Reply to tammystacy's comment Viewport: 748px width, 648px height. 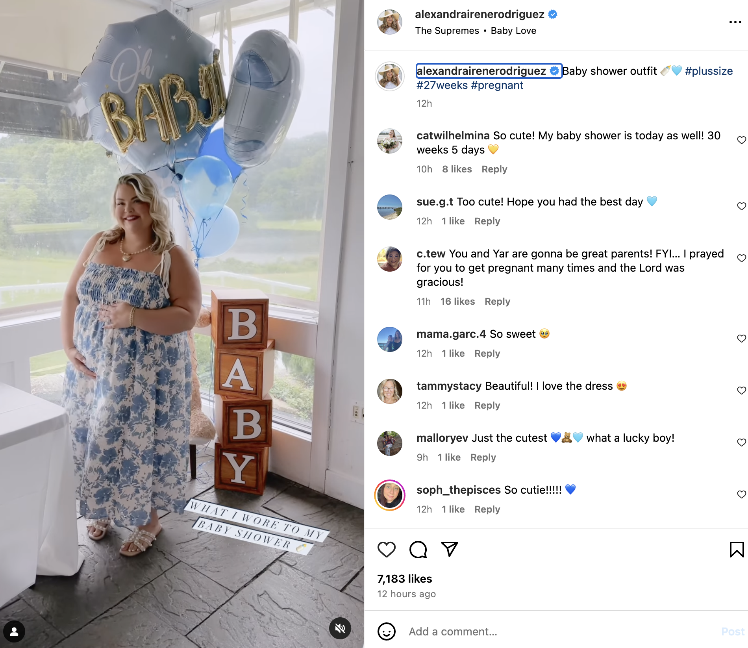point(487,405)
